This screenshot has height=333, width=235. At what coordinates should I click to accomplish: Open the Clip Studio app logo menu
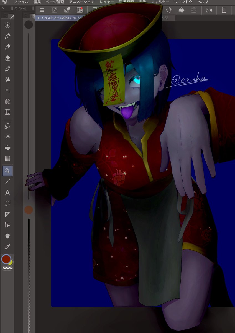5,2
